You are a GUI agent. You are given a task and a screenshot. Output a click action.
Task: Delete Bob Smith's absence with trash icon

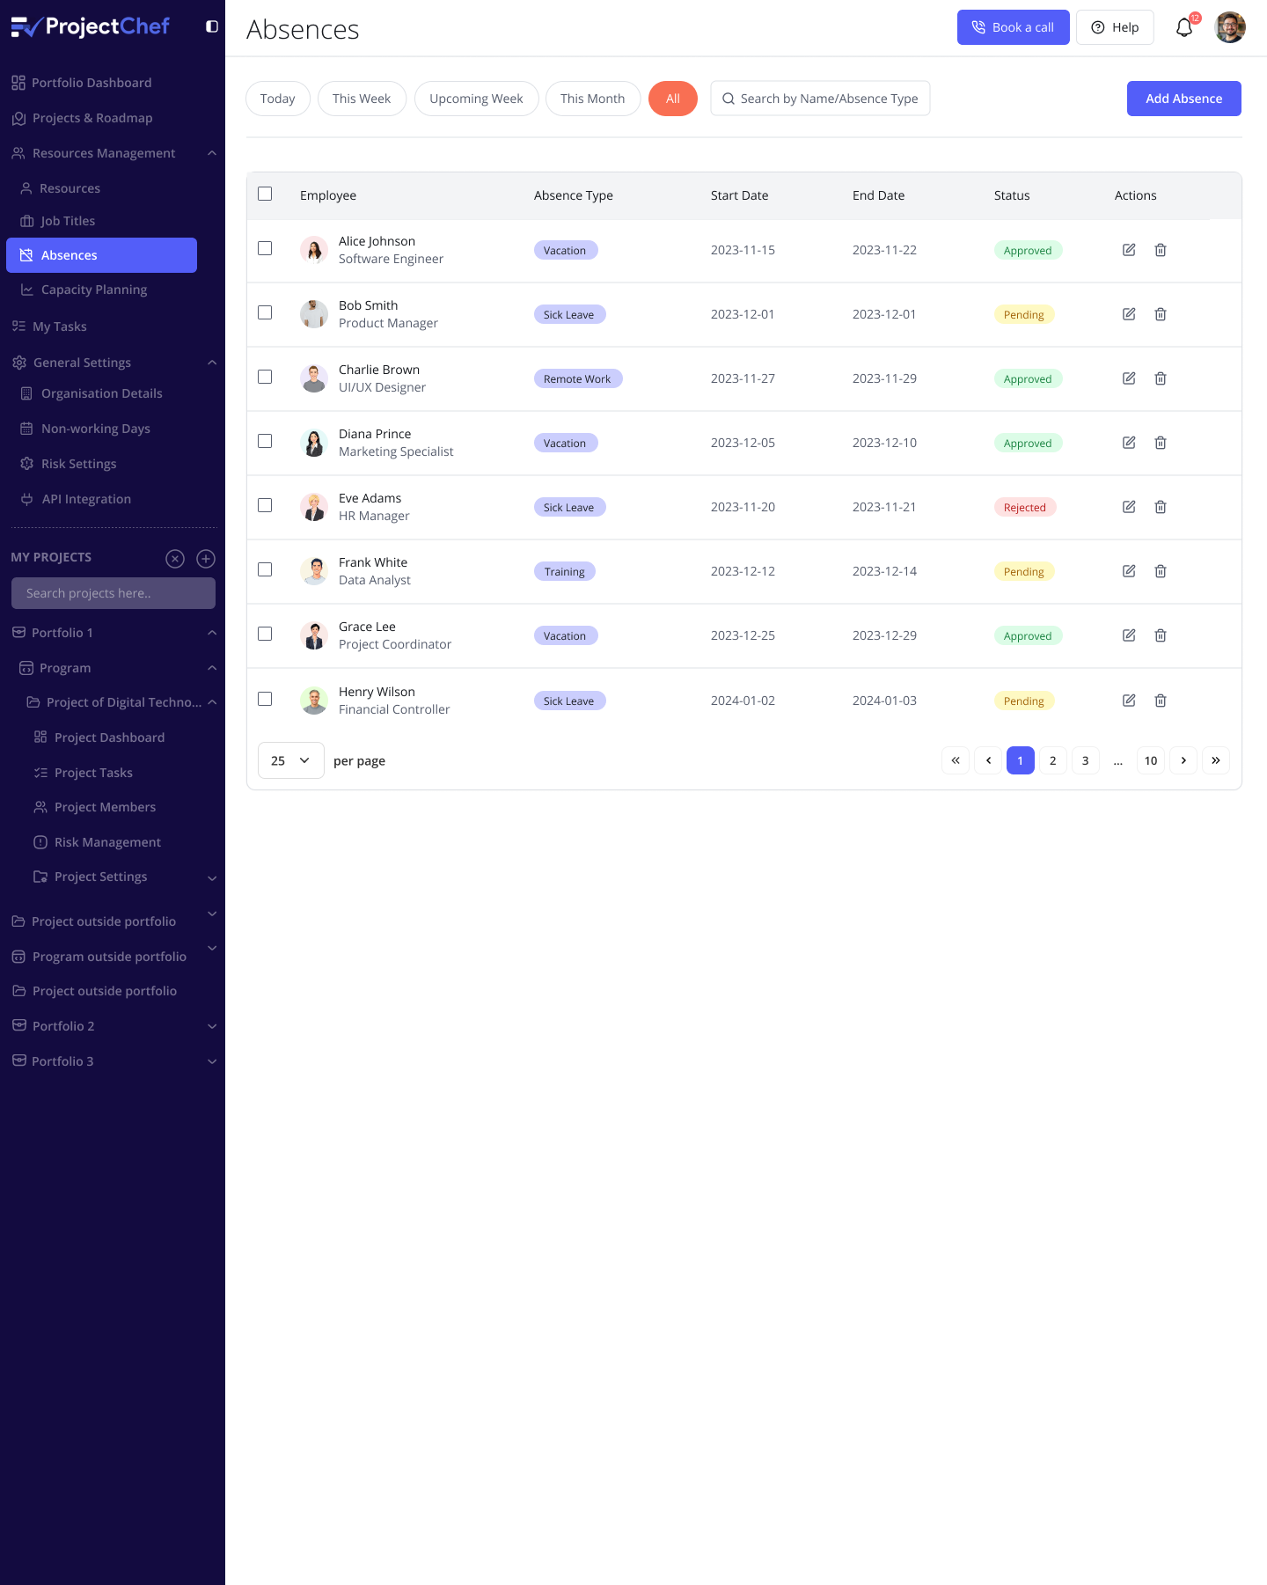(1161, 314)
